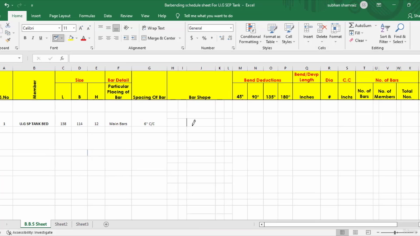Screen dimensions: 420x236
Task: Center text horizontally
Action: (x=108, y=38)
